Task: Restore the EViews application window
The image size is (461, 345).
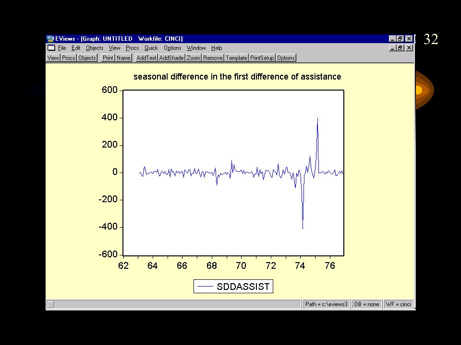Action: pyautogui.click(x=400, y=39)
